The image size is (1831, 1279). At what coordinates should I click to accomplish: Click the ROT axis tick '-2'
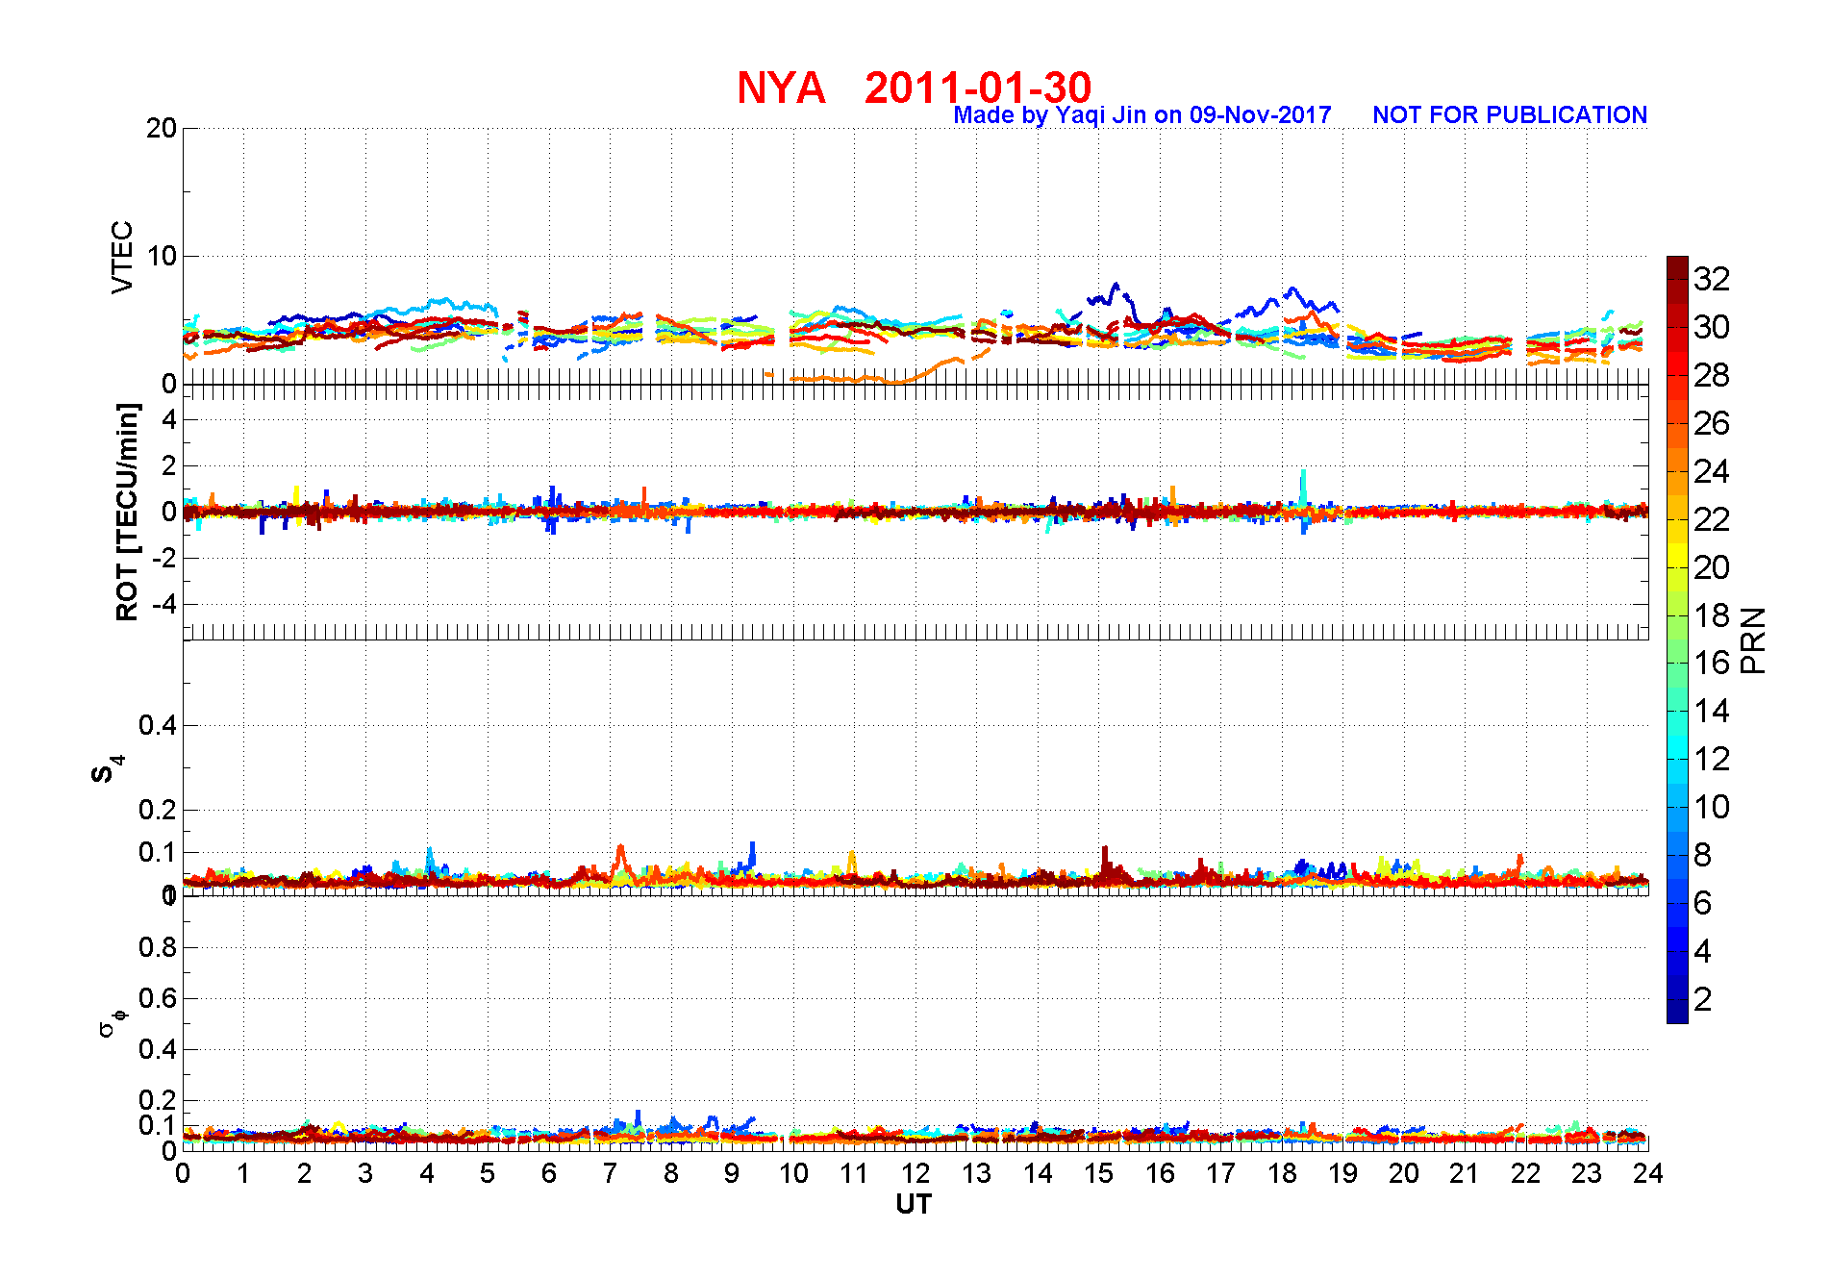(x=163, y=558)
